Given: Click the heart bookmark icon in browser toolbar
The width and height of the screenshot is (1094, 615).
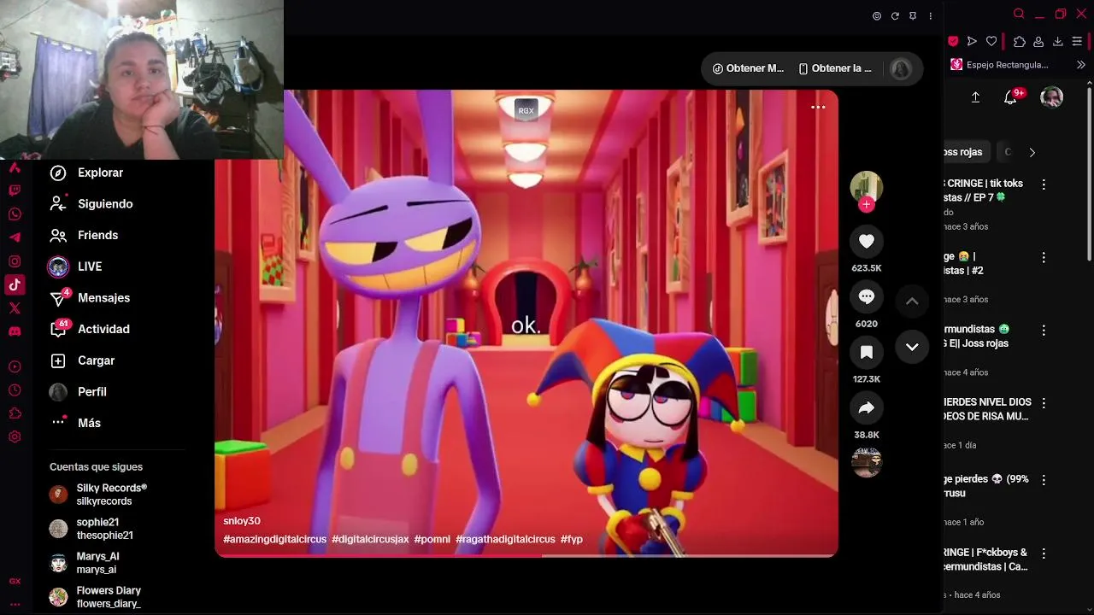Looking at the screenshot, I should [991, 41].
